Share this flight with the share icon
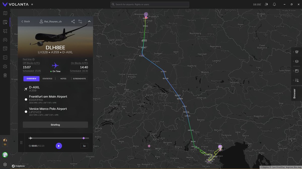 [x=73, y=22]
